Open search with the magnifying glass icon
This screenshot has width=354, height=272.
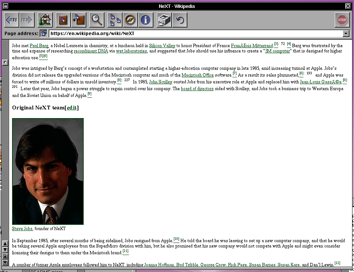97,20
